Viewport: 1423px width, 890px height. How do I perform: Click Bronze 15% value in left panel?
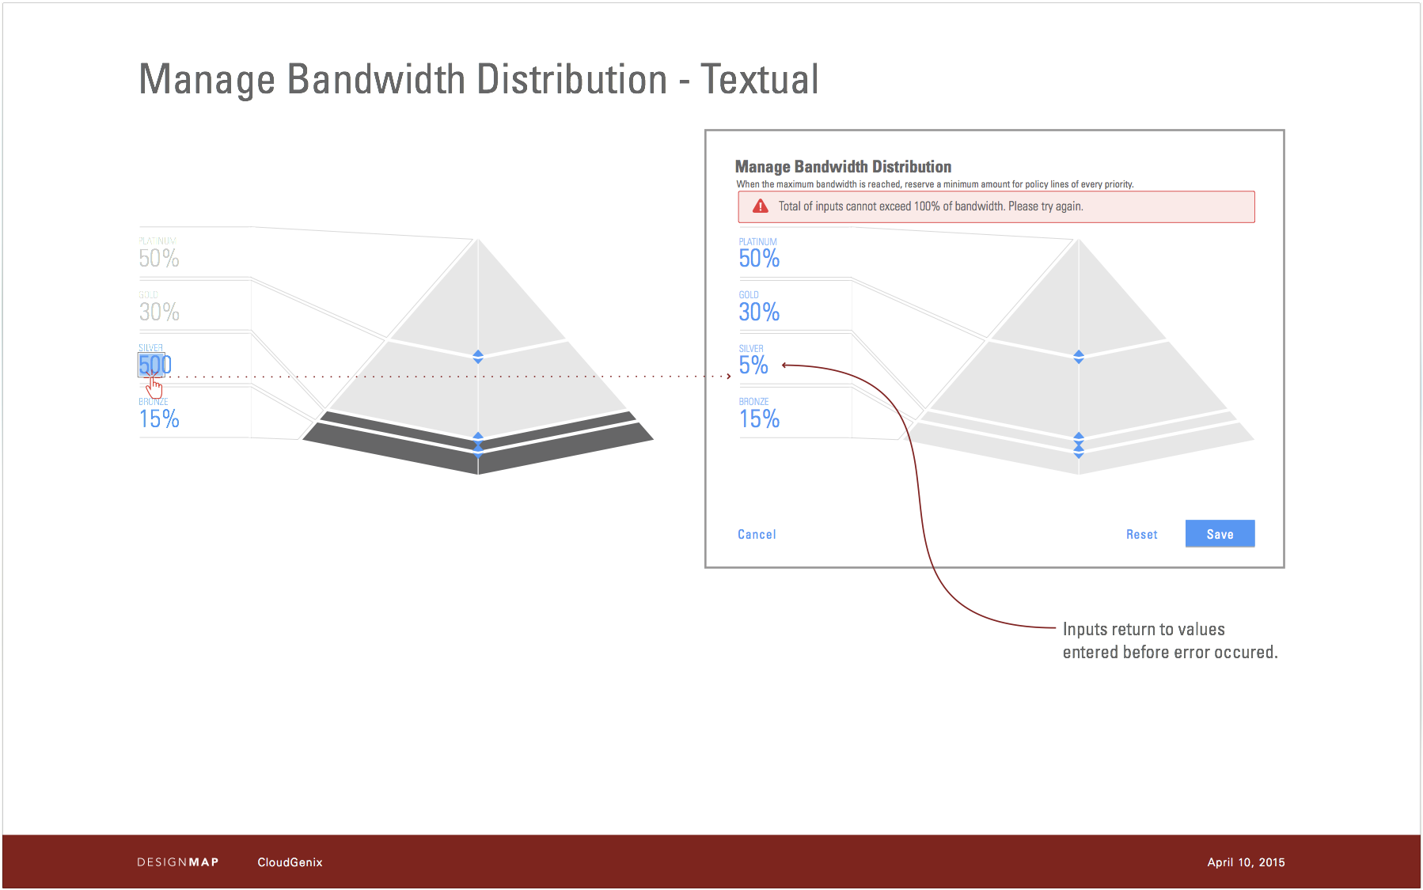tap(159, 419)
